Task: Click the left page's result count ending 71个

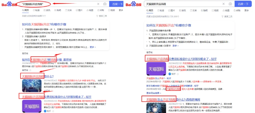Action: [x=34, y=16]
